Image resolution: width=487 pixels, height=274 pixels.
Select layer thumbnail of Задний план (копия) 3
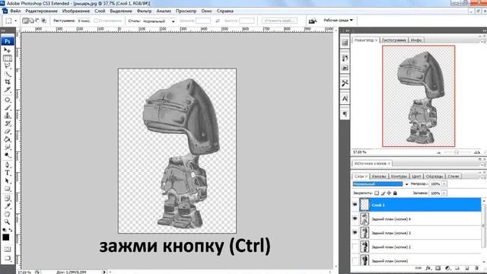pyautogui.click(x=364, y=233)
